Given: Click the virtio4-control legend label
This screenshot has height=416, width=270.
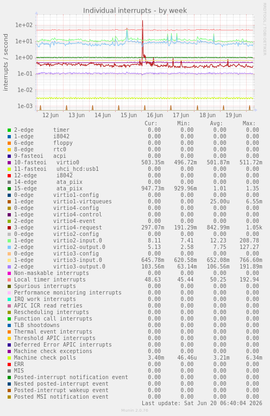Looking at the screenshot, I should point(78,215).
